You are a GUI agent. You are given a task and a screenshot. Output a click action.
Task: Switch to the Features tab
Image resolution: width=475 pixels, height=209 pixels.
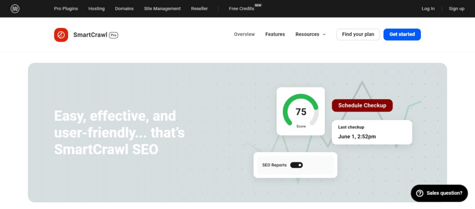click(275, 34)
